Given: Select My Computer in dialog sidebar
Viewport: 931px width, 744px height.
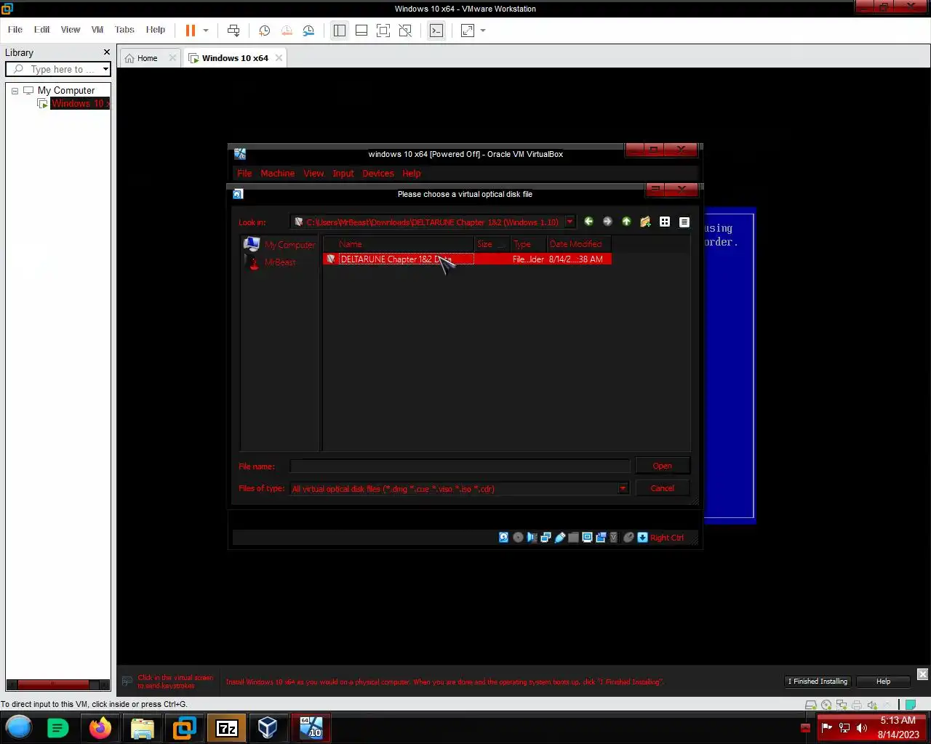Looking at the screenshot, I should click(x=280, y=245).
